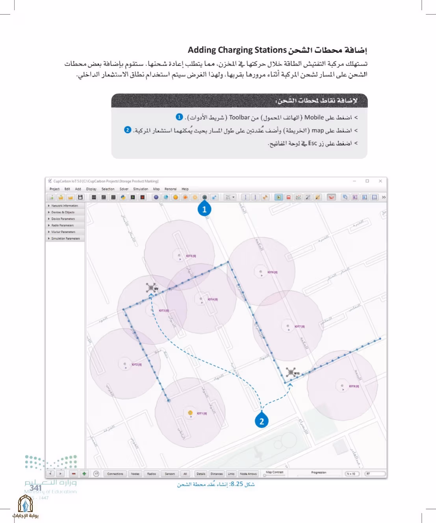Toggle Distances display button

point(217,474)
